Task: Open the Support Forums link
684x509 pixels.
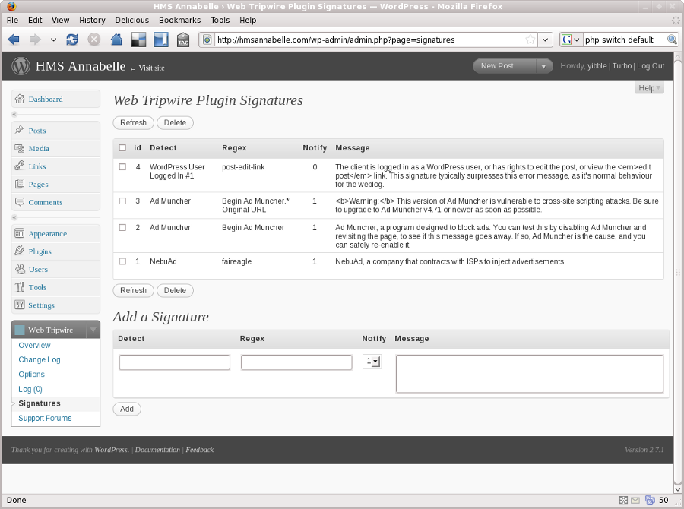Action: point(45,418)
